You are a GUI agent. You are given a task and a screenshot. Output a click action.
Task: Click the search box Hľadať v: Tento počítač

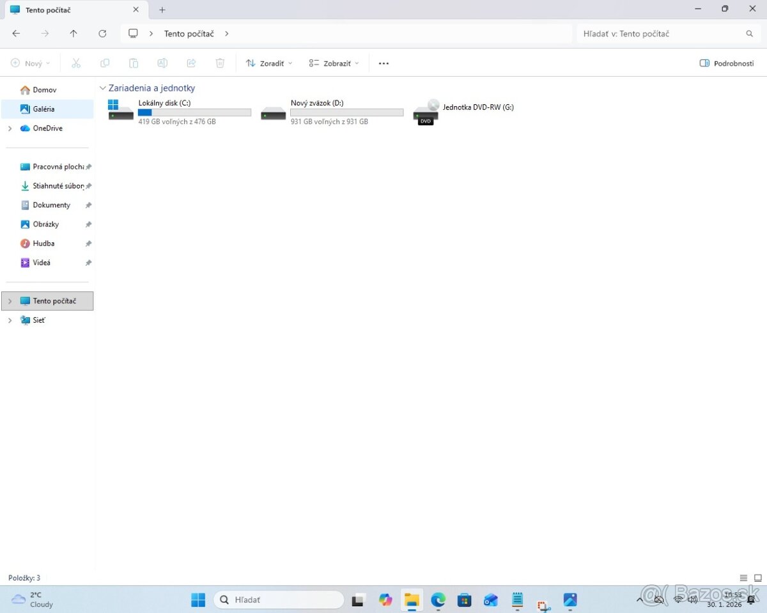pos(662,34)
